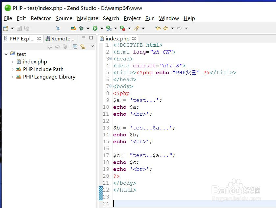Place cursor on empty line 24
This screenshot has height=208, width=276.
point(194,204)
